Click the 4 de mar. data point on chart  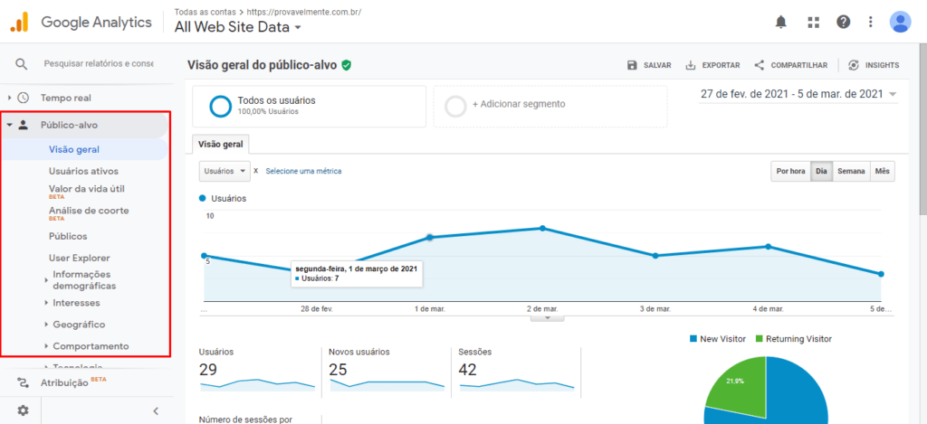[x=768, y=246]
